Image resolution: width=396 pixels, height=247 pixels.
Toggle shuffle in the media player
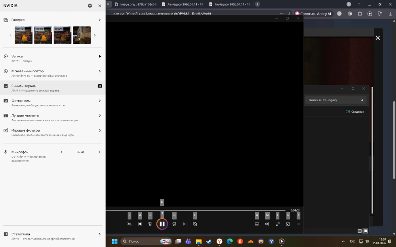click(129, 224)
